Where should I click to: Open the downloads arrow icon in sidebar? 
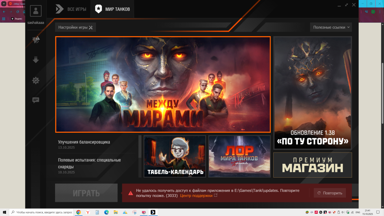tap(36, 60)
